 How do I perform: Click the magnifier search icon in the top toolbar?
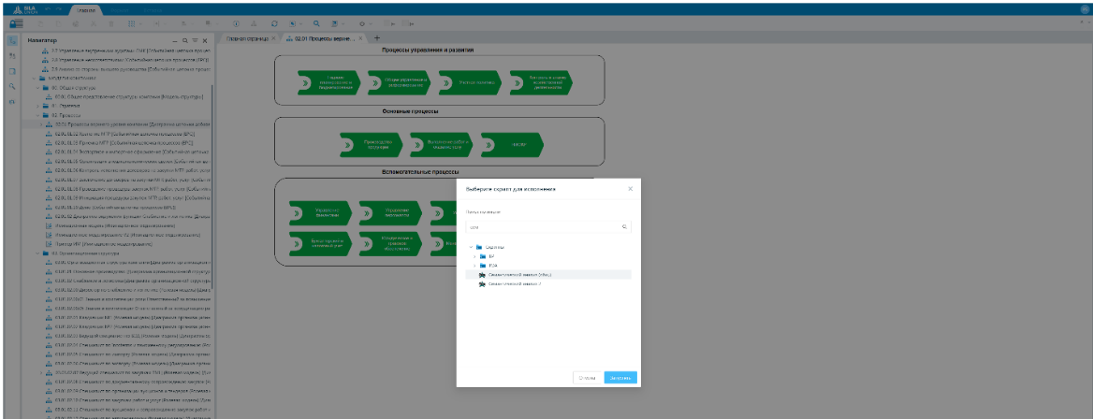[318, 21]
